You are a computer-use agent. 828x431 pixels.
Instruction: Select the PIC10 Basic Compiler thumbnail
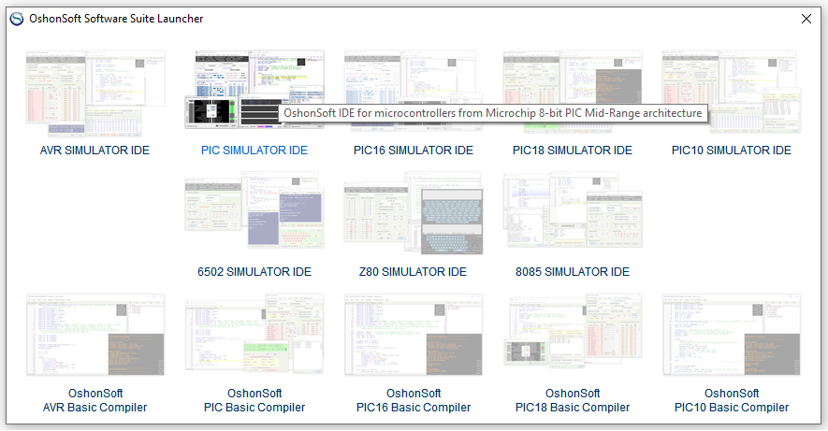[x=732, y=335]
